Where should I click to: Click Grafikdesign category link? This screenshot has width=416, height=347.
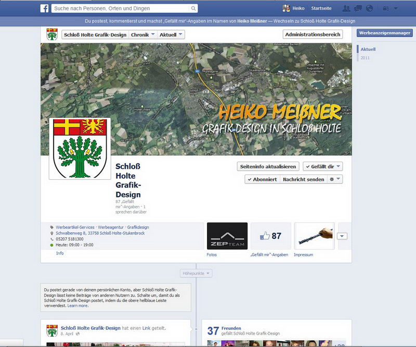point(138,228)
